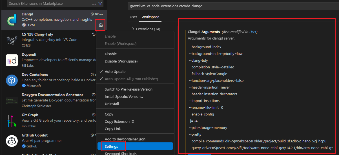The image size is (339, 155).
Task: Select the --import-insertions argument
Action: (x=204, y=101)
